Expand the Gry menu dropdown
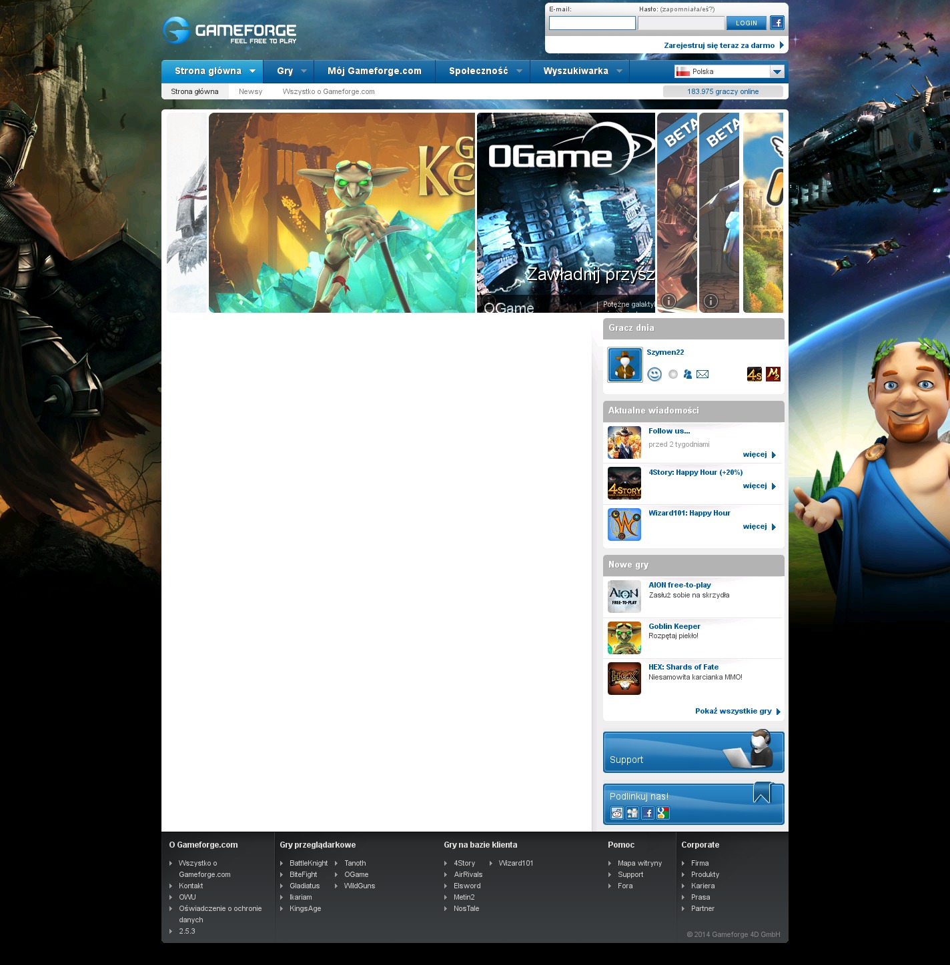This screenshot has height=965, width=950. tap(304, 71)
